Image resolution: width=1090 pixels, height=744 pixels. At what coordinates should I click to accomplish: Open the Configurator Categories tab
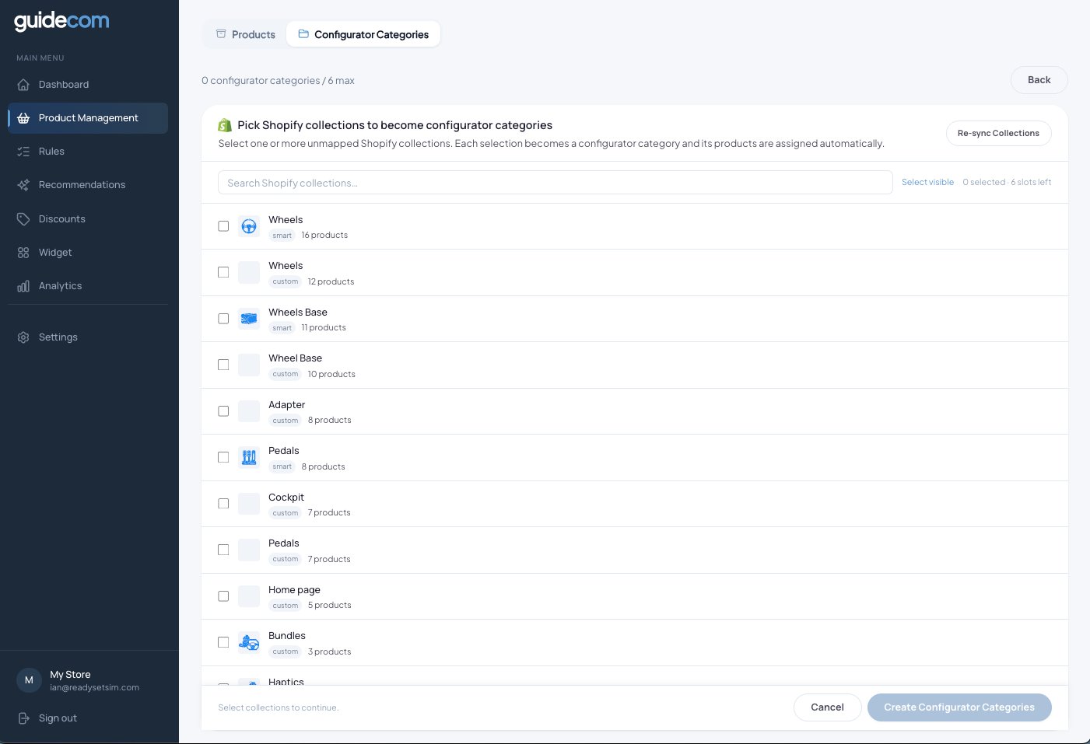click(363, 34)
